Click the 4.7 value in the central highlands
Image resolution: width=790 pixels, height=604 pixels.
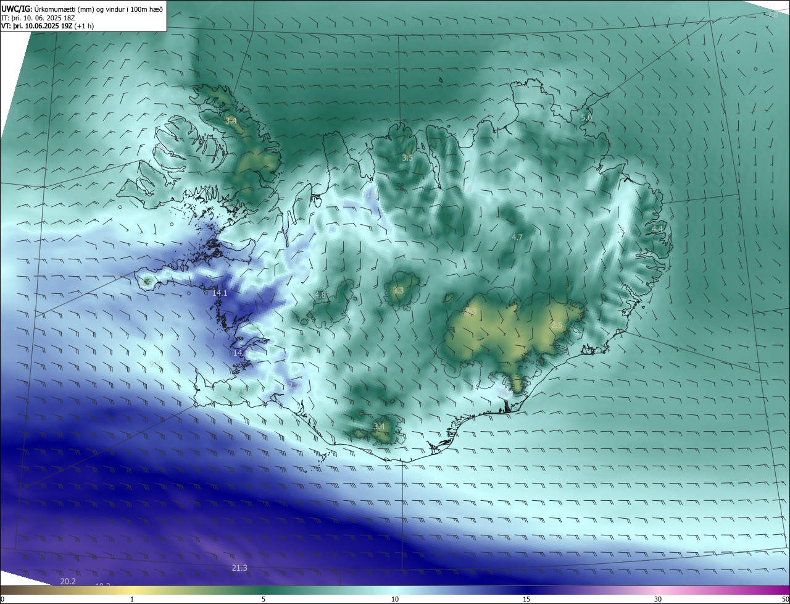517,237
